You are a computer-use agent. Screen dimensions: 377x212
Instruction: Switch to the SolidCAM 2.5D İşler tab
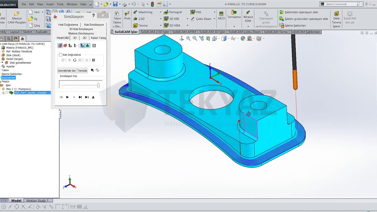[155, 32]
